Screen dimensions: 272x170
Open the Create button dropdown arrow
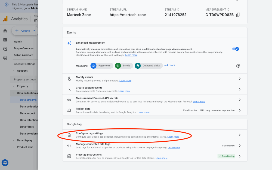[x=34, y=31]
